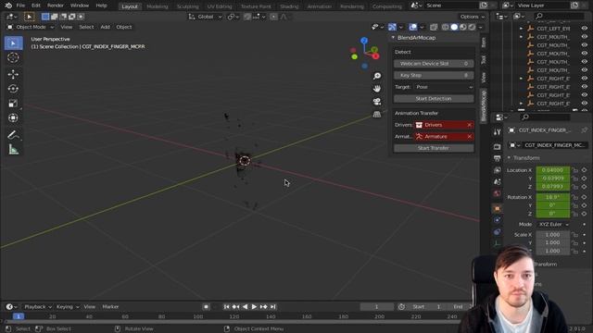The image size is (593, 333).
Task: Click the Start Detection button
Action: (434, 99)
